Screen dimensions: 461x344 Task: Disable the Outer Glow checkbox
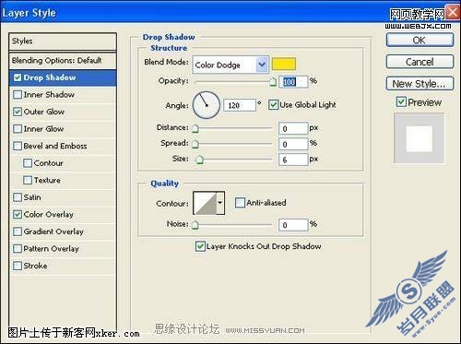[x=18, y=112]
